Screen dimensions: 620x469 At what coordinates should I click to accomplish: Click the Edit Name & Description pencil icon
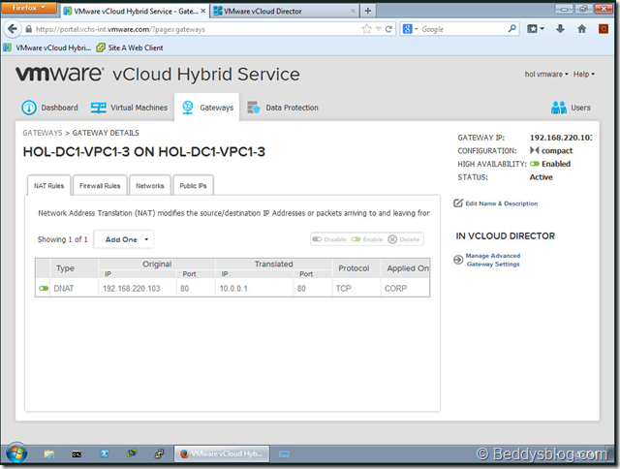click(x=458, y=203)
